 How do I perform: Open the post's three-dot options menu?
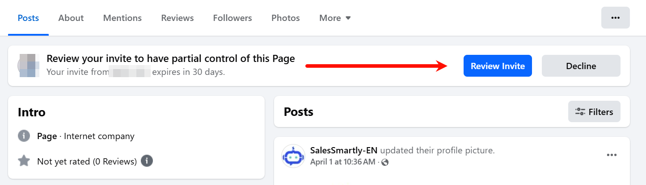pos(611,155)
